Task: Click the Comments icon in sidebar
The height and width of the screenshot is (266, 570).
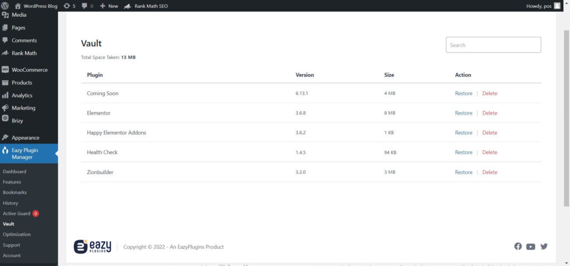Action: pos(5,40)
